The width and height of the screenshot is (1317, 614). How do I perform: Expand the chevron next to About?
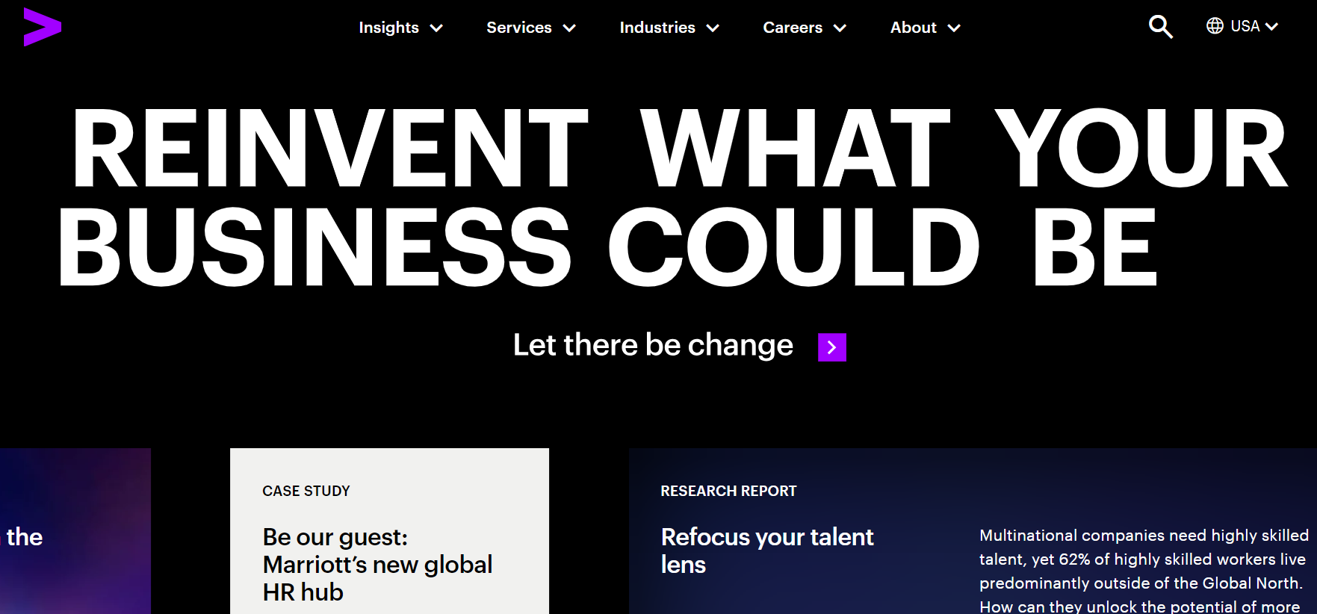click(x=954, y=28)
